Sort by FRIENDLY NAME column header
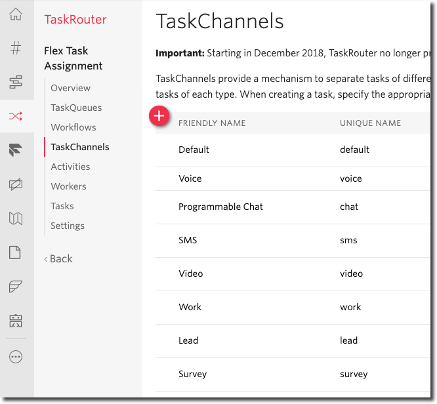 click(x=212, y=123)
